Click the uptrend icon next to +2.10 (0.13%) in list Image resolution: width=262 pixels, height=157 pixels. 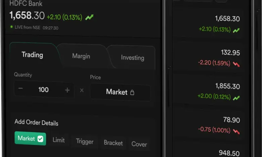pos(236,30)
